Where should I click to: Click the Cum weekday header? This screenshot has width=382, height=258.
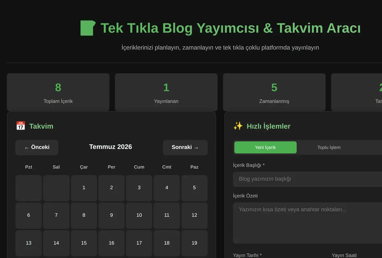coord(139,167)
